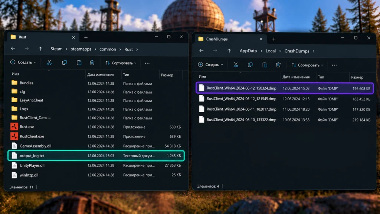Delete trash icon in the Rust window
This screenshot has width=380, height=214.
point(92,62)
